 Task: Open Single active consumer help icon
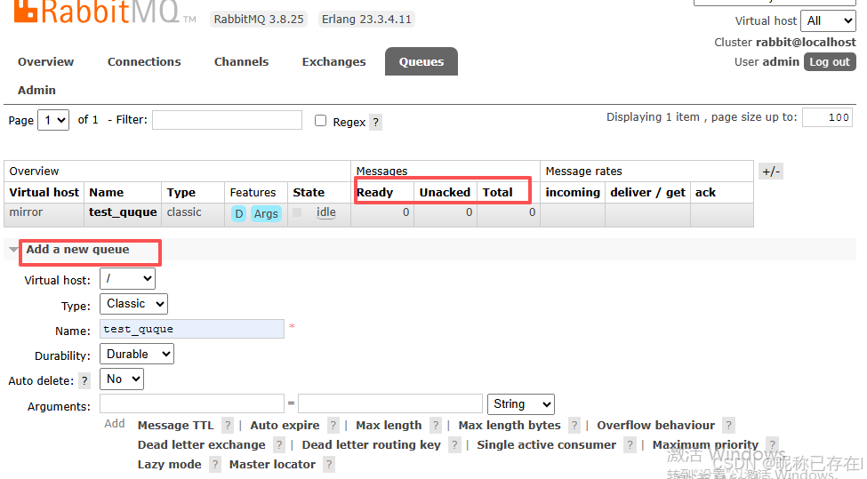tap(630, 445)
